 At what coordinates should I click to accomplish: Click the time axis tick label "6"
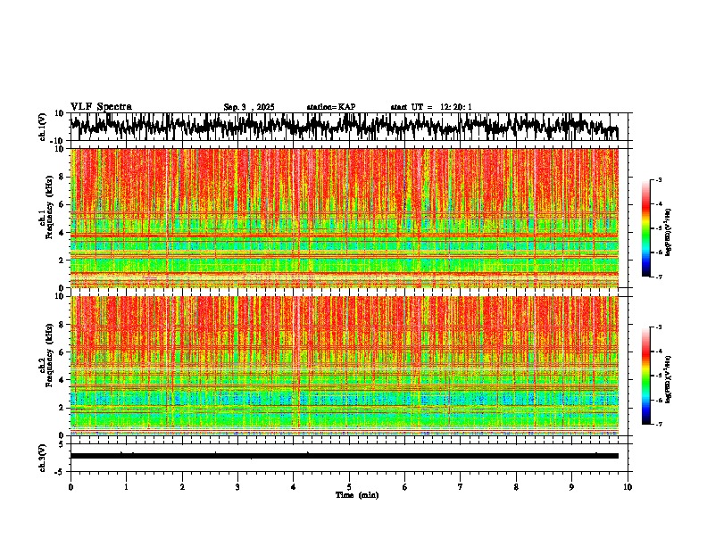click(x=405, y=487)
